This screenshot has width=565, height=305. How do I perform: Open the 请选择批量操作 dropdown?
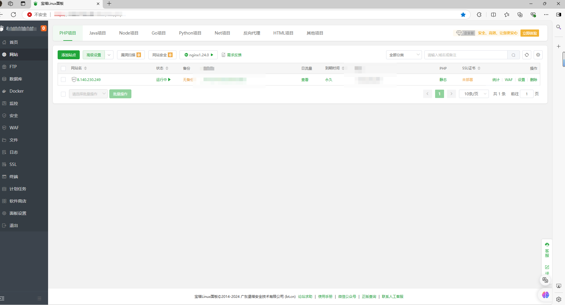(88, 94)
